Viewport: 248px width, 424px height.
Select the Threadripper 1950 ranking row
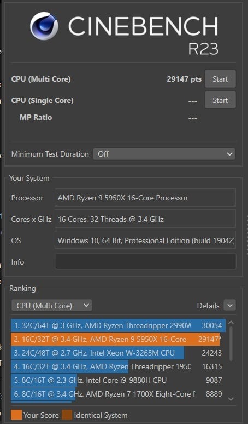(118, 366)
